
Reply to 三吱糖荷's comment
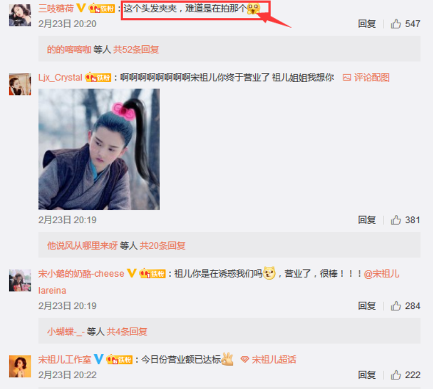(367, 24)
